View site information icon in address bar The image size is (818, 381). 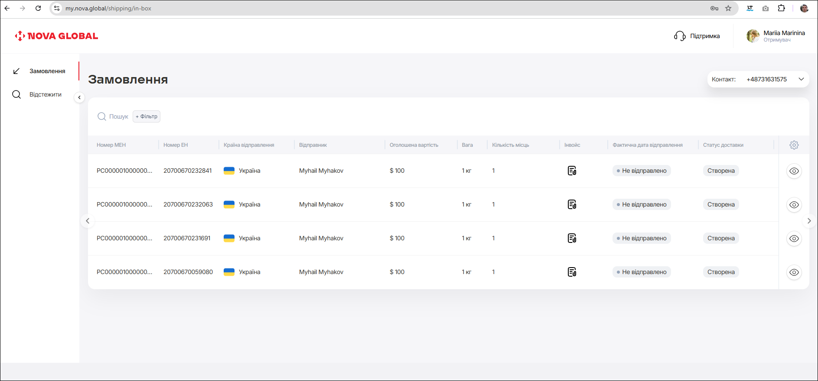coord(57,8)
